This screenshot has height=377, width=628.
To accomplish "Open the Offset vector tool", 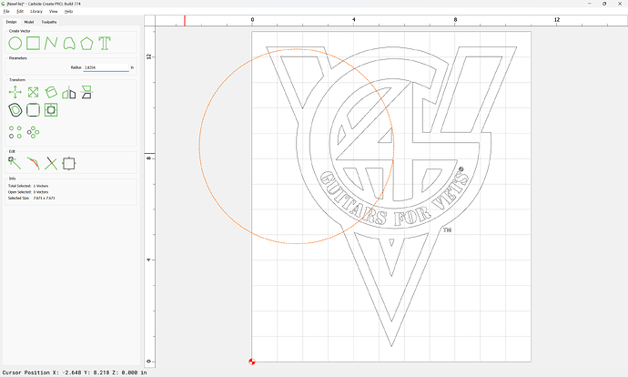I will point(15,110).
